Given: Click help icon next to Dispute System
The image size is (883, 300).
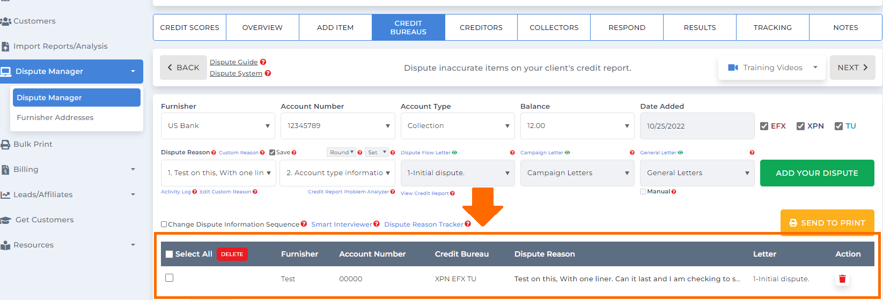Looking at the screenshot, I should pyautogui.click(x=268, y=73).
